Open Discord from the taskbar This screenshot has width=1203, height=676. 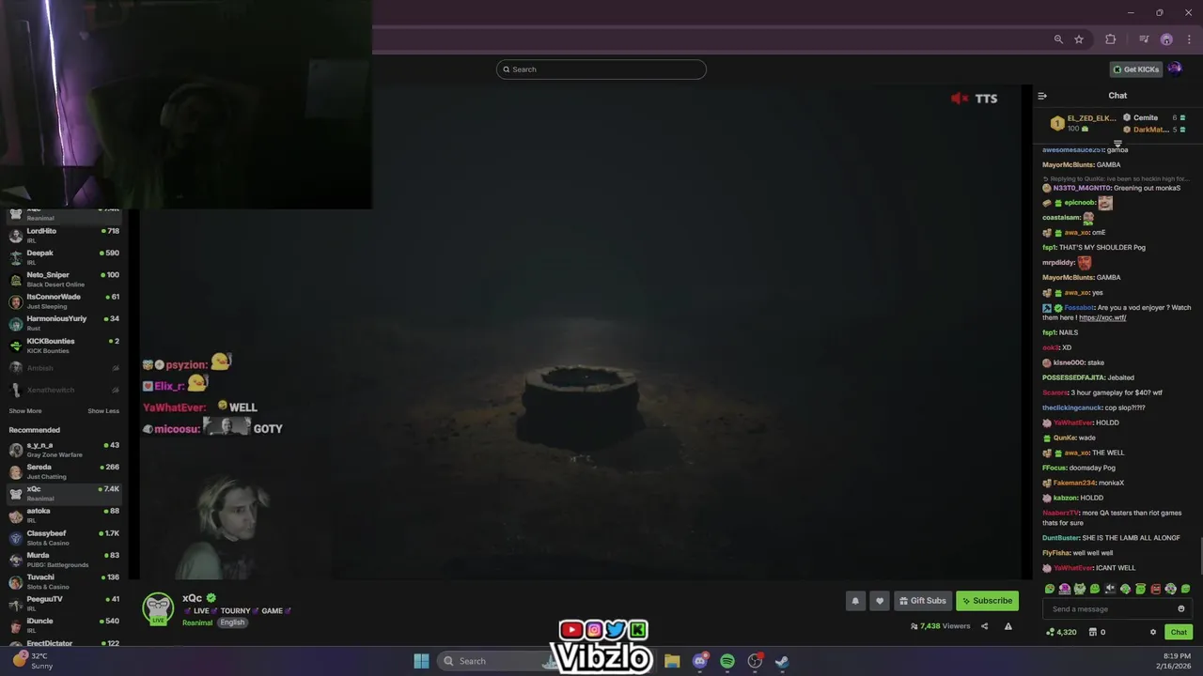(699, 661)
